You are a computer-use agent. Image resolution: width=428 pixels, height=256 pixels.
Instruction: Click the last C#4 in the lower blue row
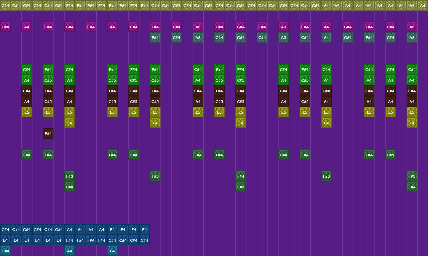coord(144,240)
